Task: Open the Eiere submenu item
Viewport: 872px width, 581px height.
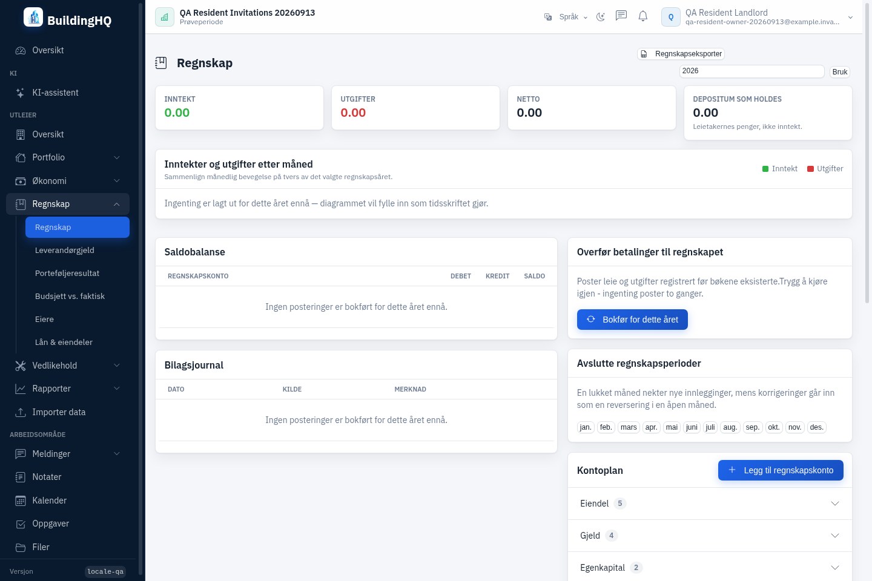Action: (78, 319)
